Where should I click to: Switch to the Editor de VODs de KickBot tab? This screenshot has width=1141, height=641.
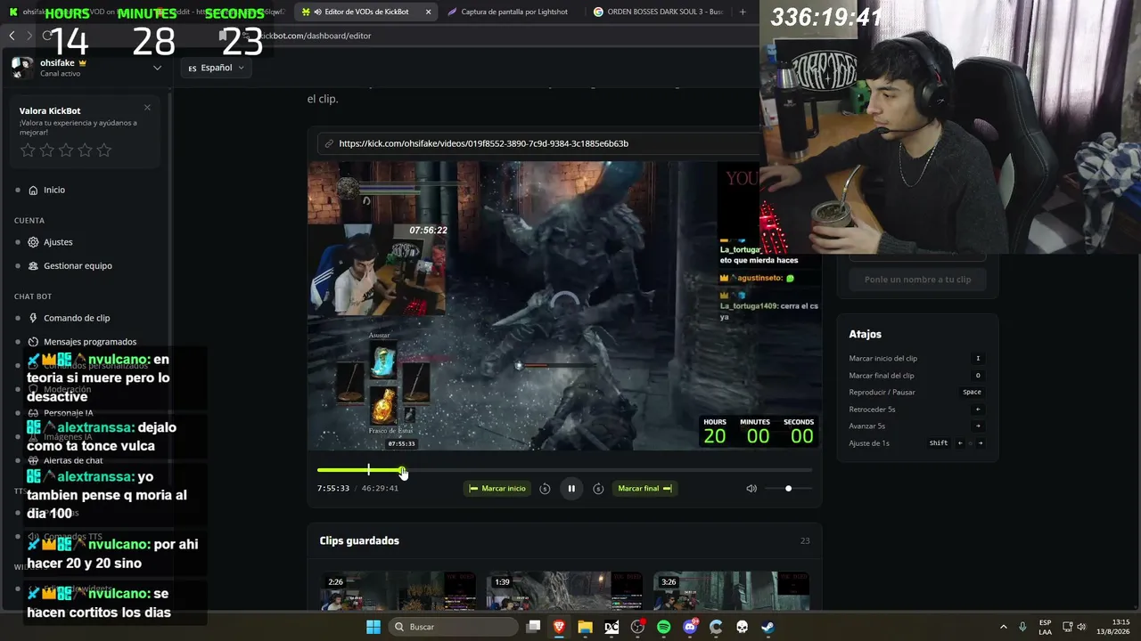(366, 12)
